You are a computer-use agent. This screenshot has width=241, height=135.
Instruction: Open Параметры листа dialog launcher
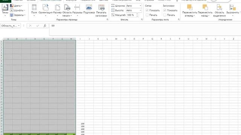click(178, 19)
